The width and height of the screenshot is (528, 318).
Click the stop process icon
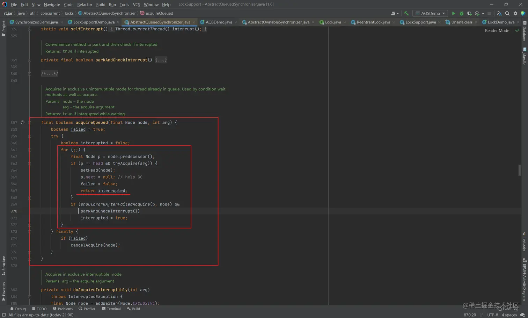(x=489, y=13)
